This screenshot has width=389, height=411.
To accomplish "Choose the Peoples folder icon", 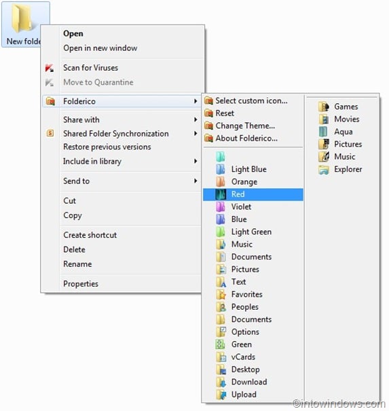I will point(221,307).
